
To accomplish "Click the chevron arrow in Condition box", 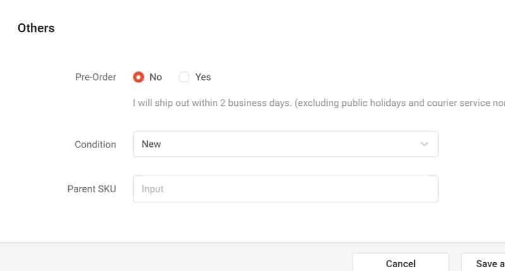I will (424, 144).
